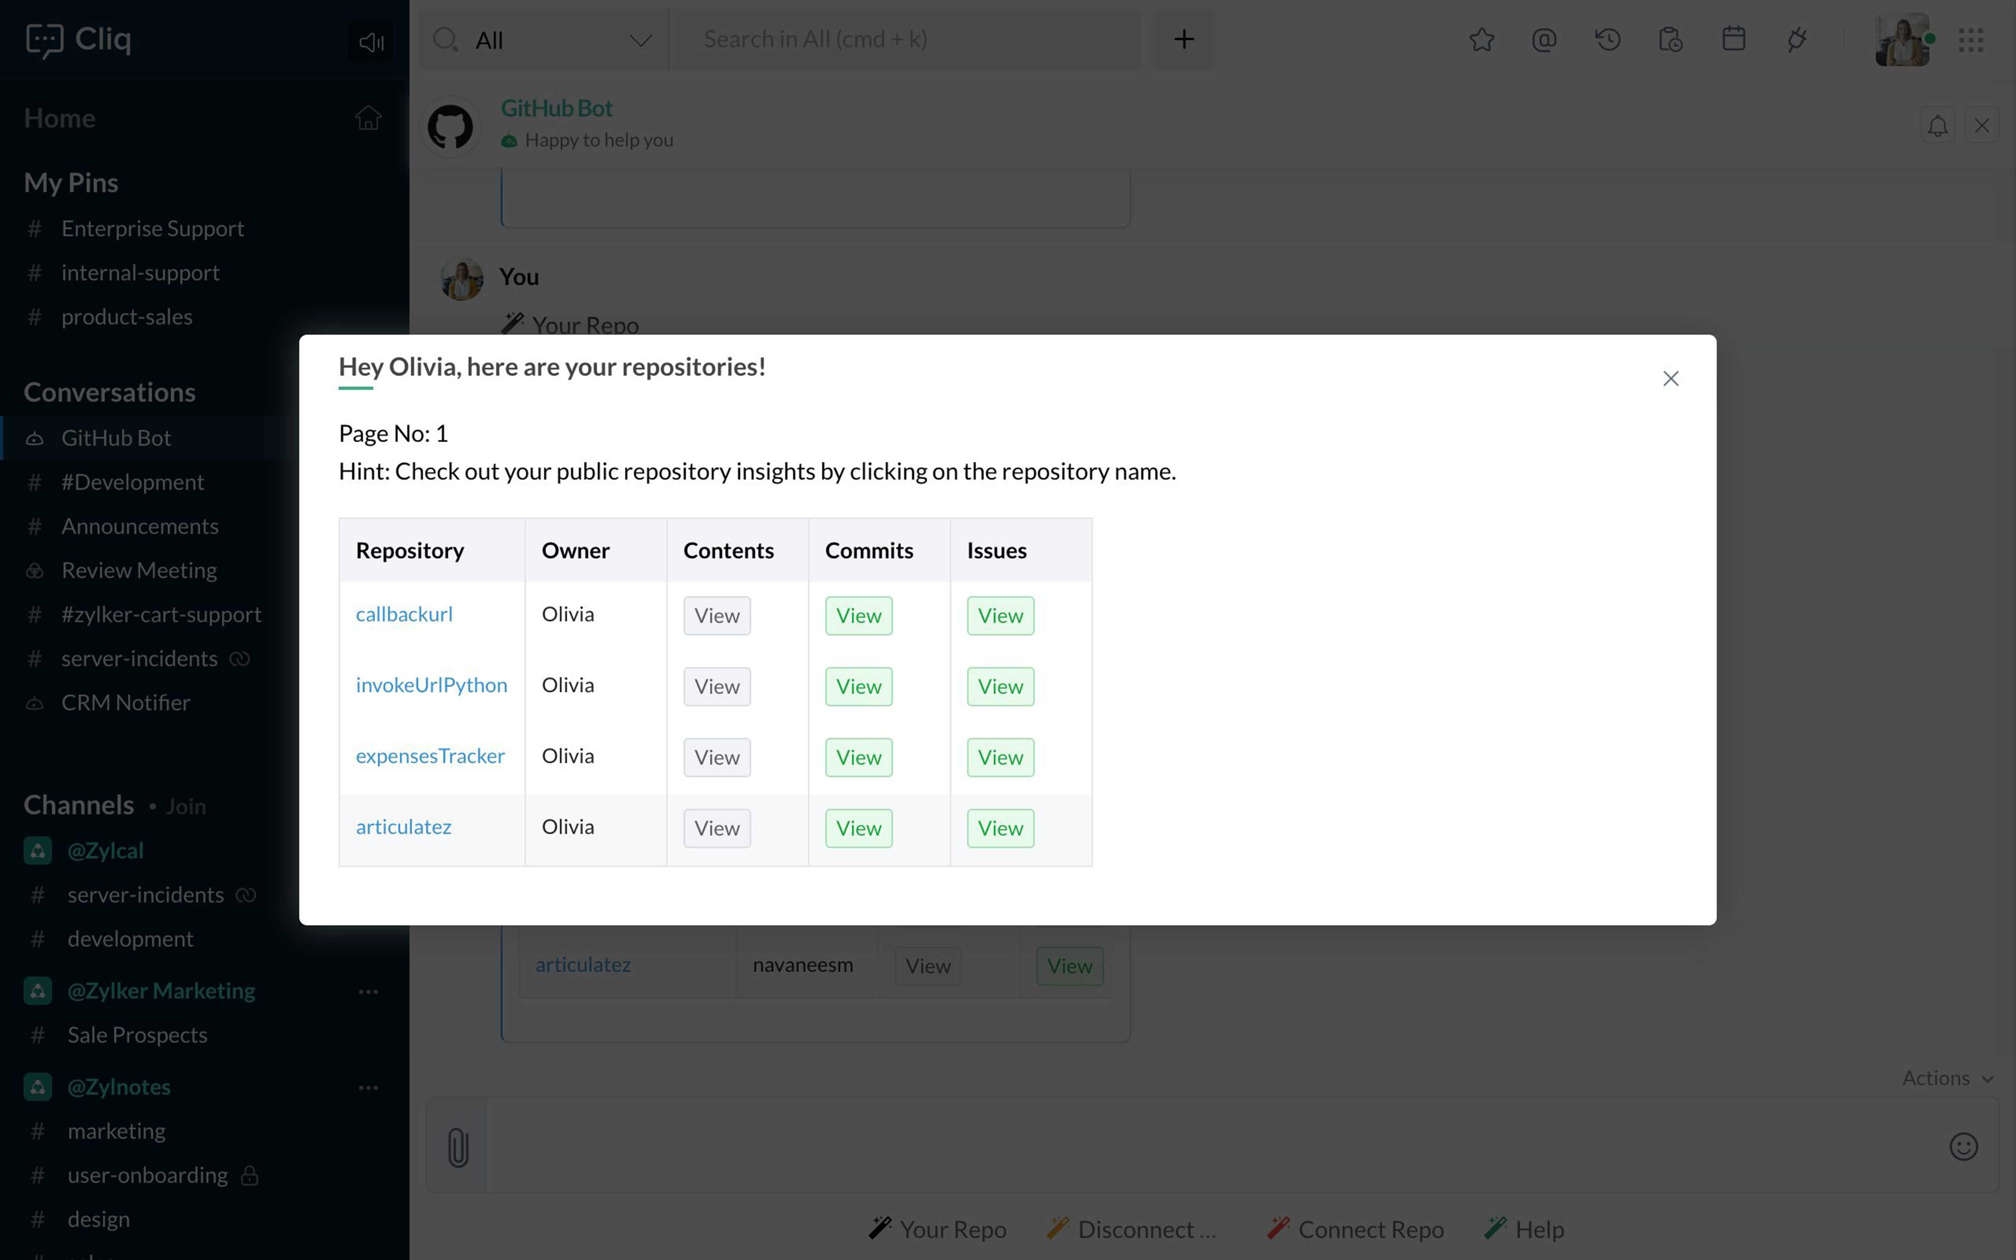View contents of articulatez in dialog
Viewport: 2016px width, 1260px height.
click(717, 828)
